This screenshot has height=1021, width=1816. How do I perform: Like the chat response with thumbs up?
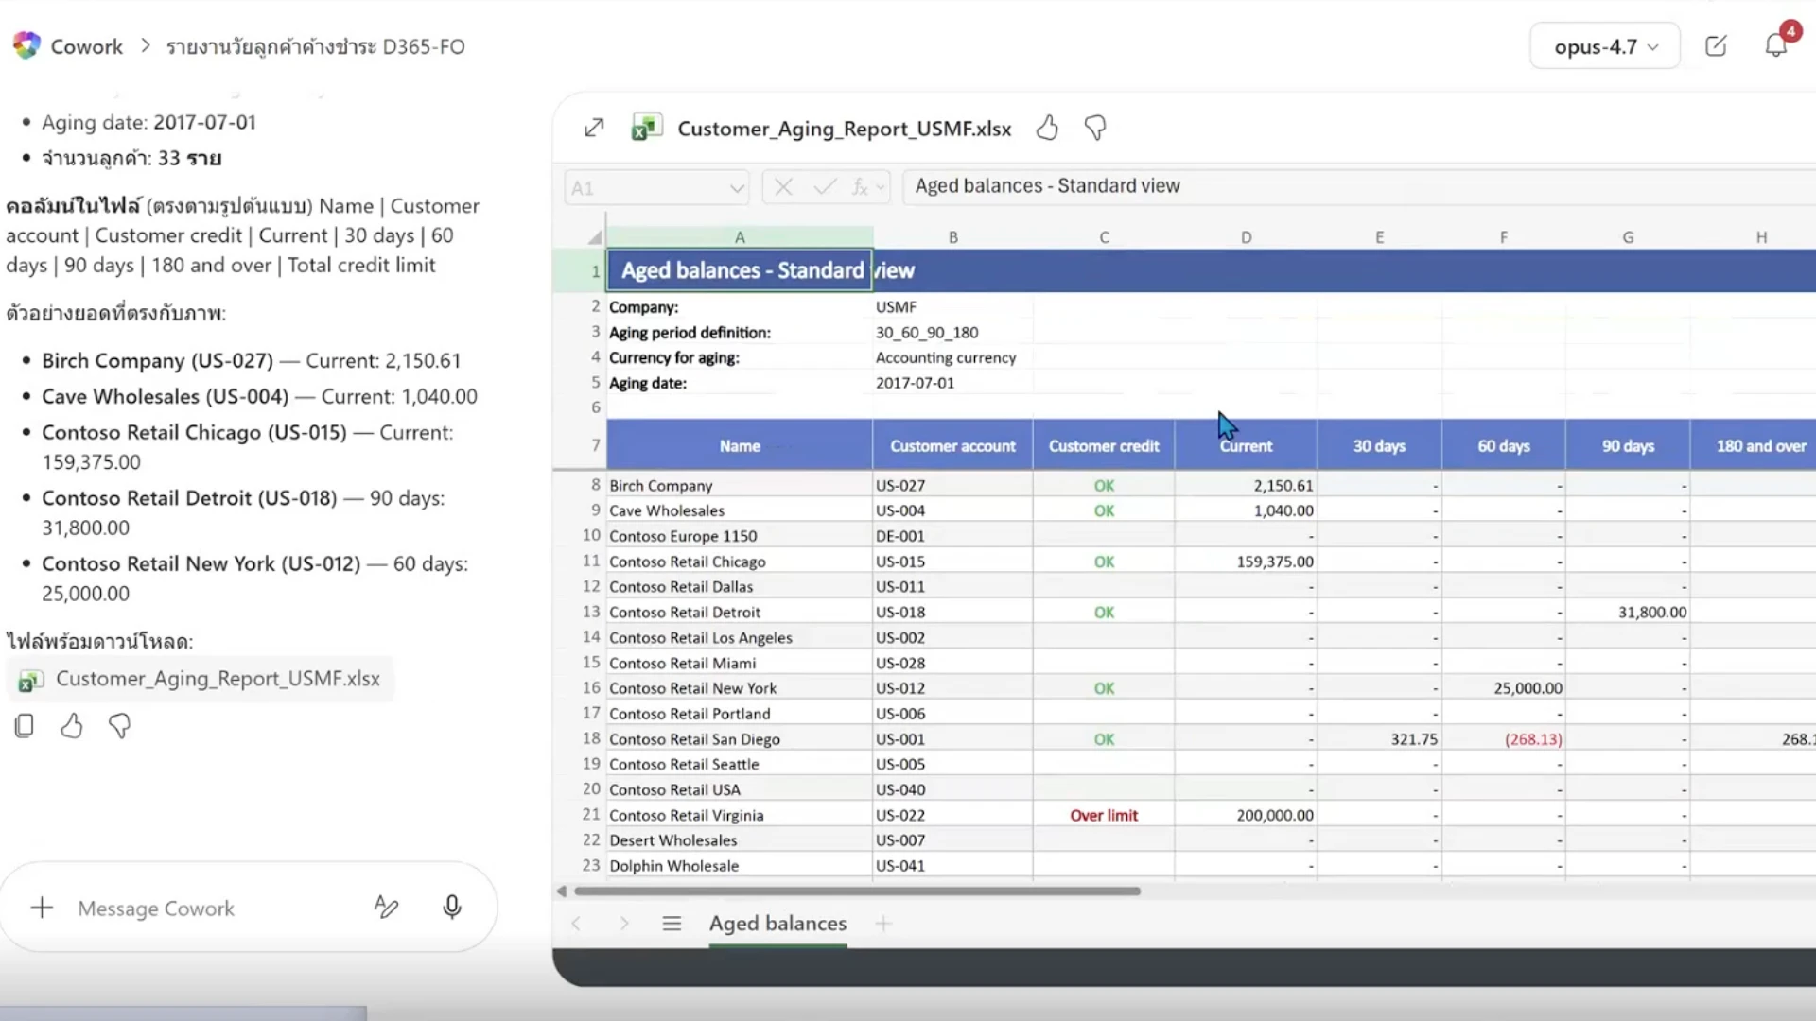[72, 726]
